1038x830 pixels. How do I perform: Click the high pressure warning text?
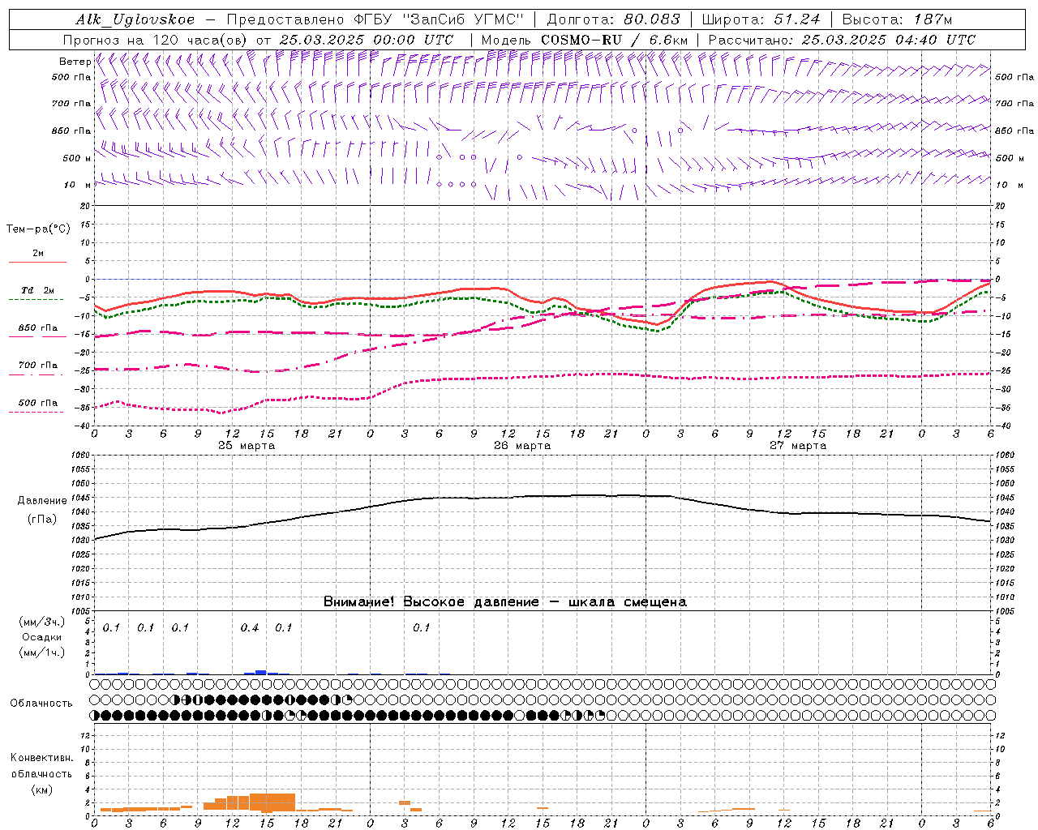coord(504,602)
